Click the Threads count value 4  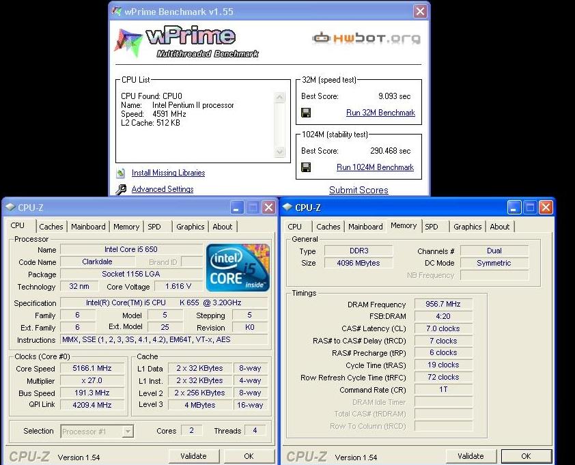255,431
